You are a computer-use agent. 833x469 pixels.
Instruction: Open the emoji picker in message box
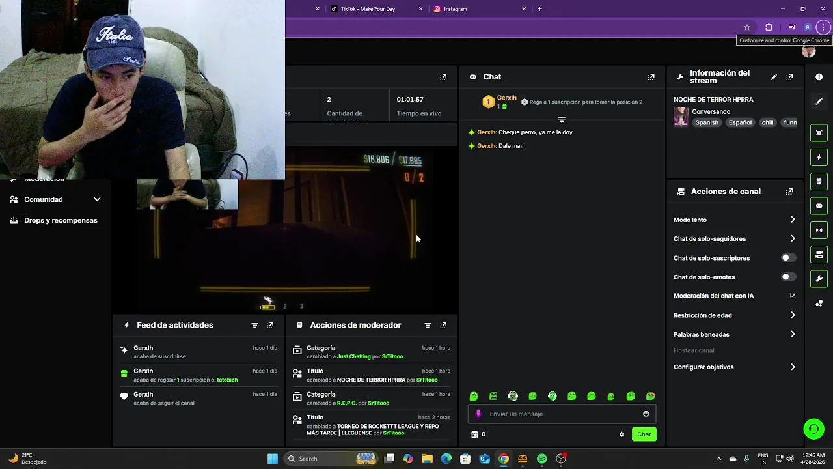646,414
